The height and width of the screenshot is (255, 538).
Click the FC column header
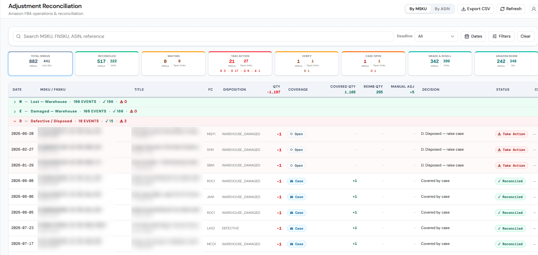click(211, 89)
